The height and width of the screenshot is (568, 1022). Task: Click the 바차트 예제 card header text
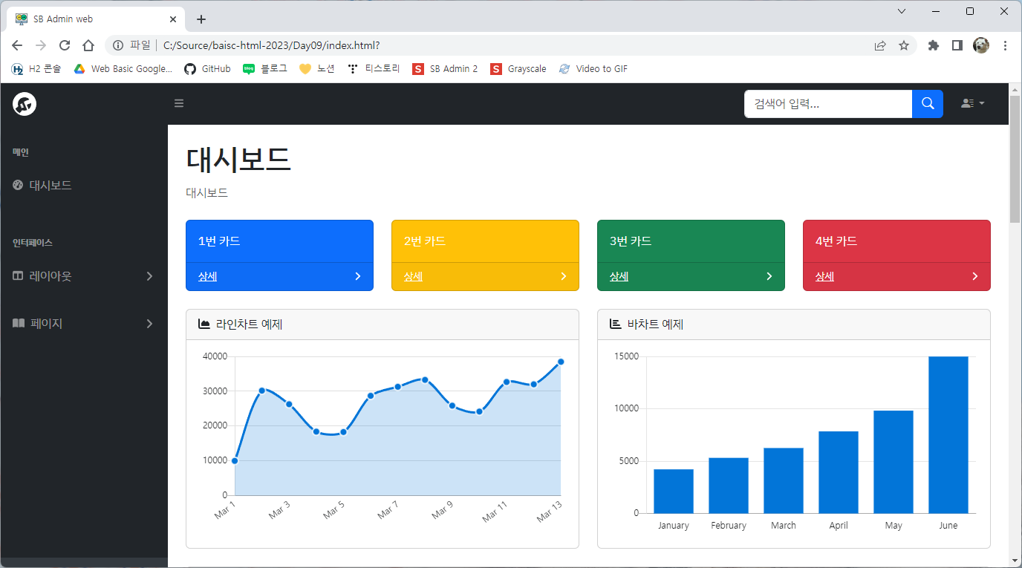click(x=656, y=324)
